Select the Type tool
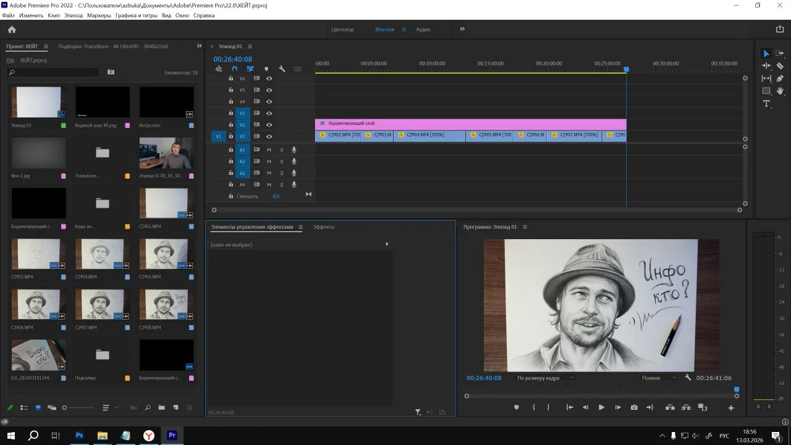Screen dimensions: 791x445 pyautogui.click(x=766, y=103)
